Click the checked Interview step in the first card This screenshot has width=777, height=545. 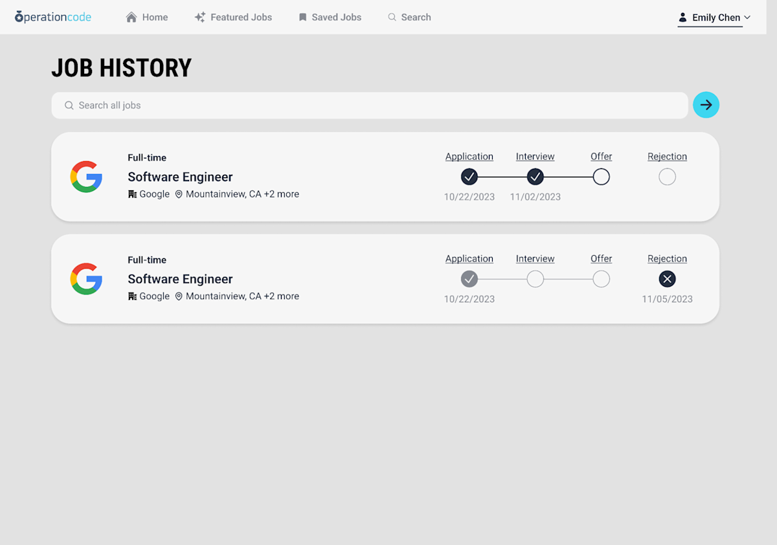(x=535, y=177)
